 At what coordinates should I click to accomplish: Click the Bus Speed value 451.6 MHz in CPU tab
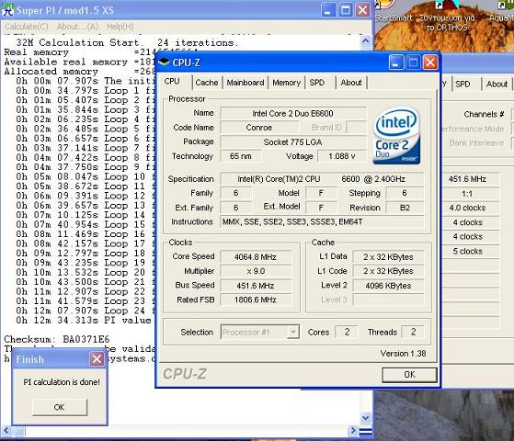(x=256, y=286)
